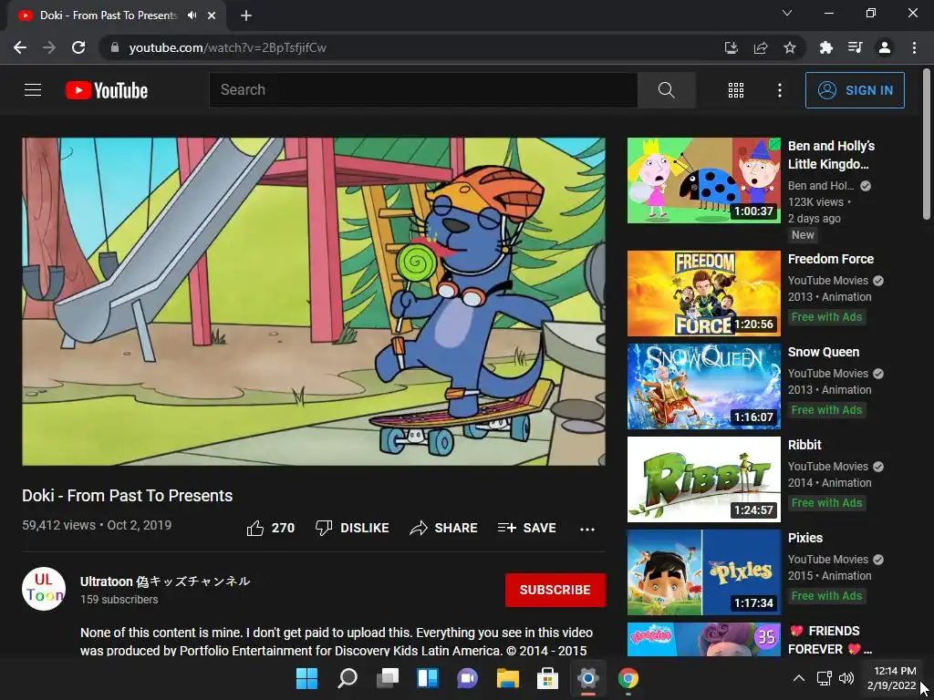
Task: Open the Ribbit movie thumbnail
Action: pyautogui.click(x=703, y=479)
